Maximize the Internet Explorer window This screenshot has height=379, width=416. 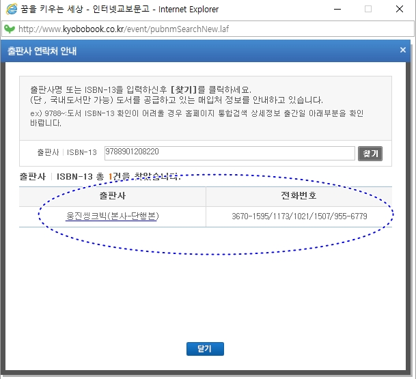(368, 10)
